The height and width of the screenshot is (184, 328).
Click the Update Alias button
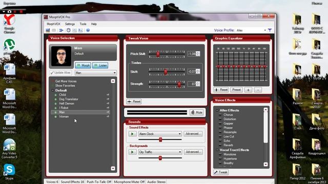60,73
